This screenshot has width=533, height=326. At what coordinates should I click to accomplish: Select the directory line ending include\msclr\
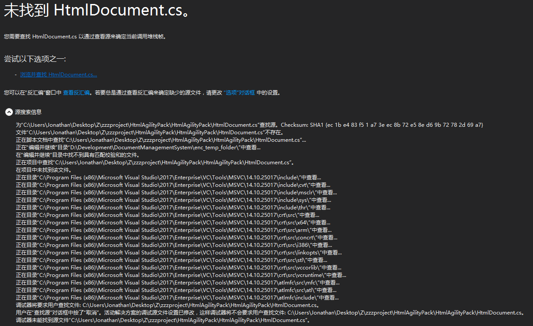coord(177,193)
